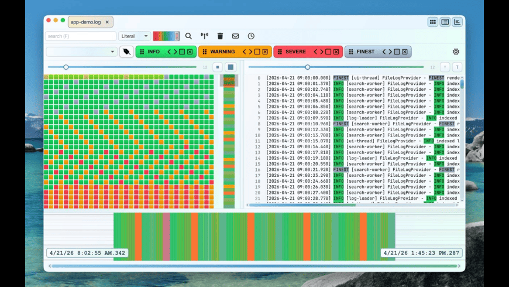The height and width of the screenshot is (287, 509).
Task: Switch to the table list view icon
Action: point(445,22)
